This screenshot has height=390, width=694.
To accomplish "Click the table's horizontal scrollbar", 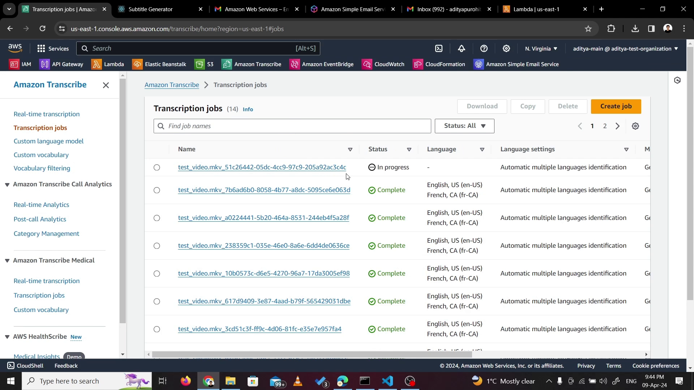I will pyautogui.click(x=312, y=355).
